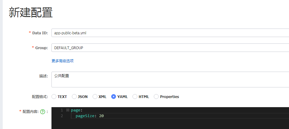The image size is (289, 129).
Task: Select YAML config format
Action: point(114,97)
